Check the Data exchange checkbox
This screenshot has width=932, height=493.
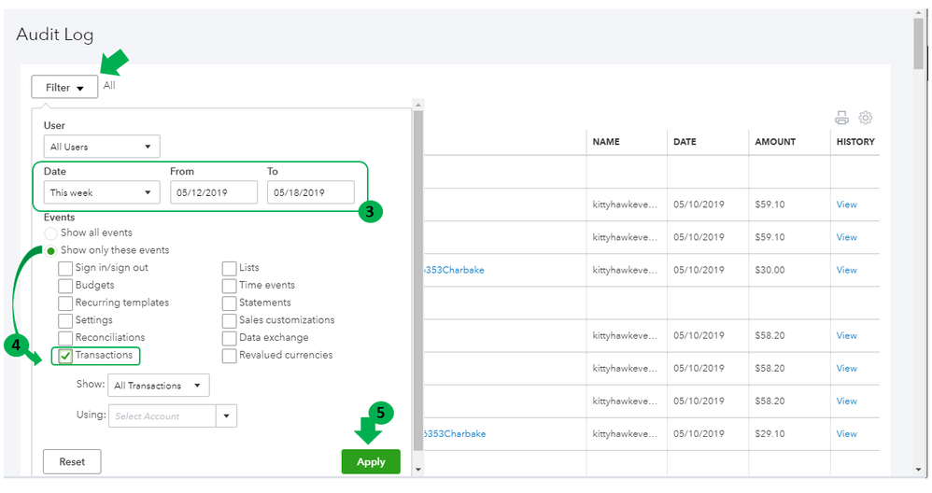pyautogui.click(x=230, y=338)
